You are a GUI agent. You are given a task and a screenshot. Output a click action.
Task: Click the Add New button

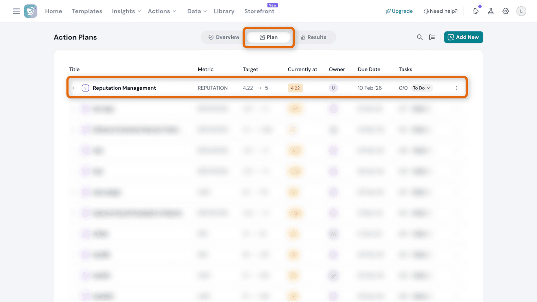463,37
